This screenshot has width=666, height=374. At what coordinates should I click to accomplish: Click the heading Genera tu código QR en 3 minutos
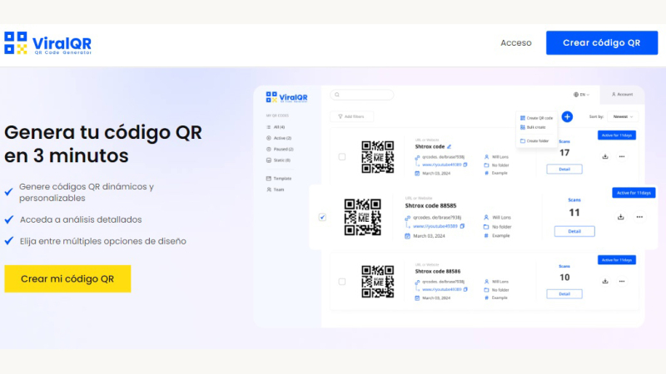(103, 144)
